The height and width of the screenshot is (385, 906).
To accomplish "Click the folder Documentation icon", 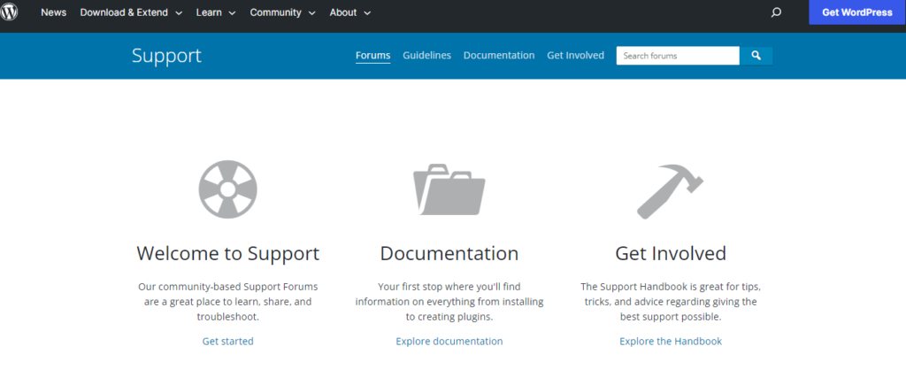I will point(449,189).
